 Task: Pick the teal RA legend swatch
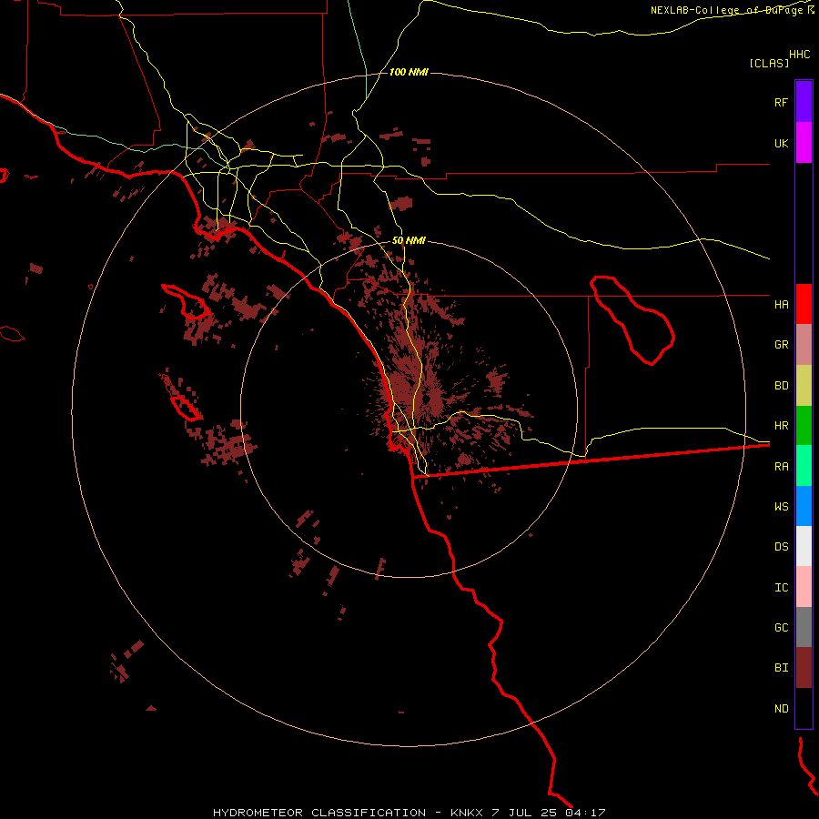[x=804, y=466]
